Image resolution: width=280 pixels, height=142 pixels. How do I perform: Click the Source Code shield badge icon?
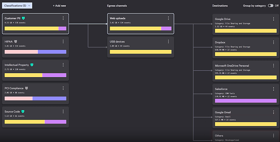pyautogui.click(x=23, y=112)
